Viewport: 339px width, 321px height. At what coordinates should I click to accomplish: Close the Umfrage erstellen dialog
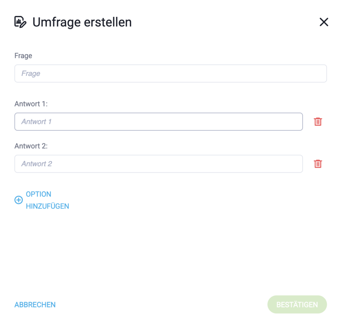pyautogui.click(x=323, y=22)
